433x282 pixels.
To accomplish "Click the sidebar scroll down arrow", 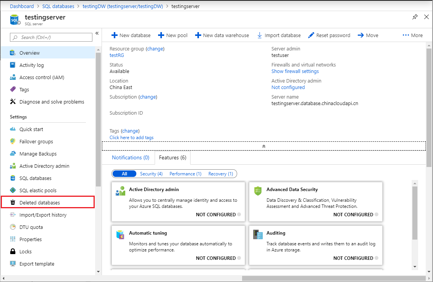I will (98, 272).
